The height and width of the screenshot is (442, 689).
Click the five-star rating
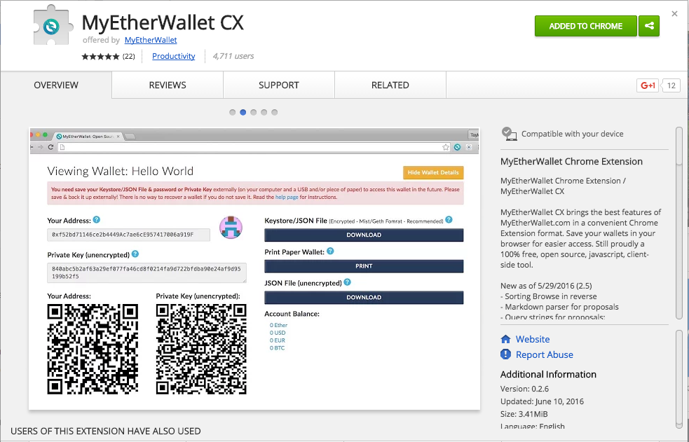100,56
